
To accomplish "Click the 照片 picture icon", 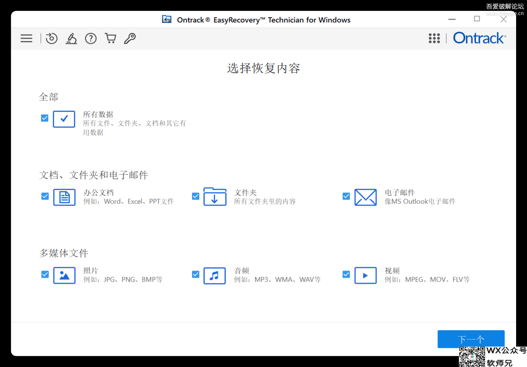I will coord(64,275).
